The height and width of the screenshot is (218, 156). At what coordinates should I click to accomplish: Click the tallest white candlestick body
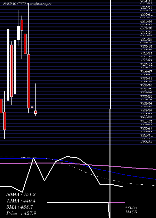(x=8, y=65)
